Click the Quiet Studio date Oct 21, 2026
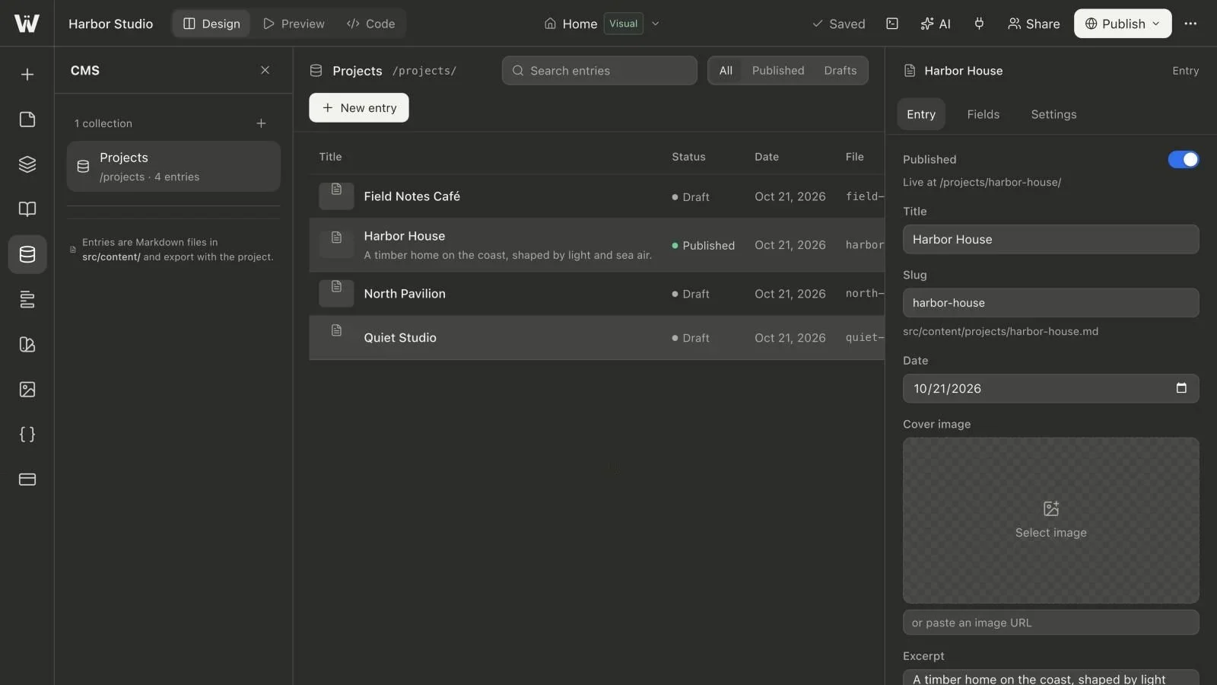The height and width of the screenshot is (685, 1217). (x=790, y=338)
